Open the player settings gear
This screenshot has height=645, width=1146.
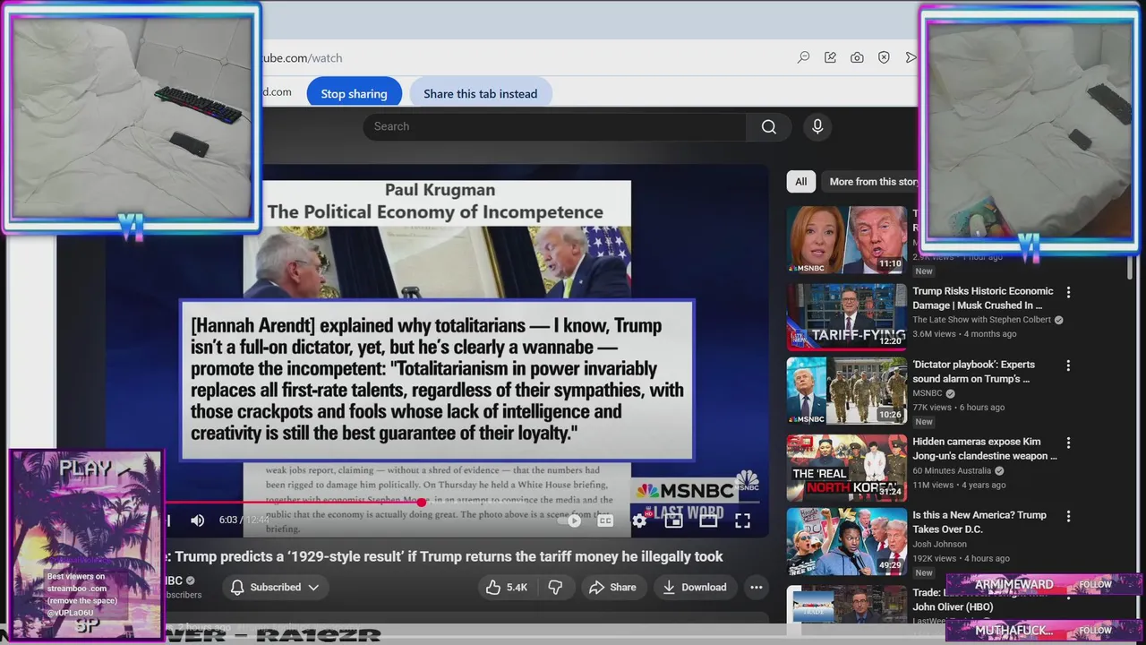pos(639,520)
